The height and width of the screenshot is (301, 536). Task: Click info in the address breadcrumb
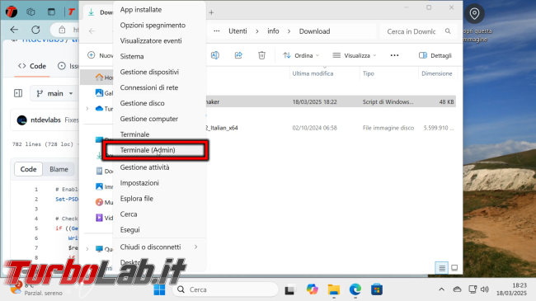click(273, 31)
